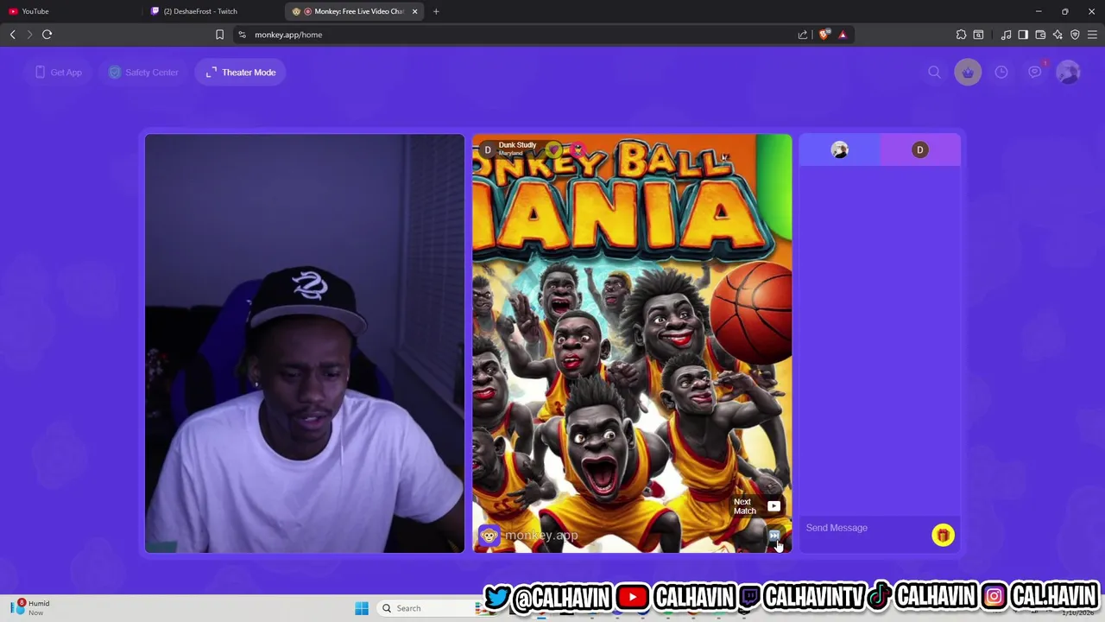This screenshot has width=1105, height=622.
Task: Toggle the browser sidebar panel icon
Action: coord(1023,35)
